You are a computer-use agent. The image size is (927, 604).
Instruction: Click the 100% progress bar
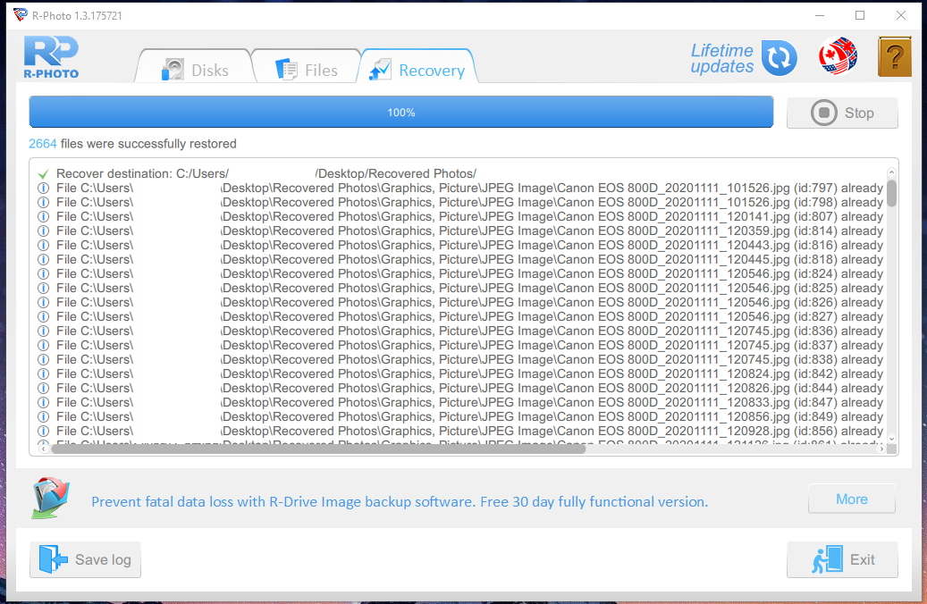pos(400,113)
